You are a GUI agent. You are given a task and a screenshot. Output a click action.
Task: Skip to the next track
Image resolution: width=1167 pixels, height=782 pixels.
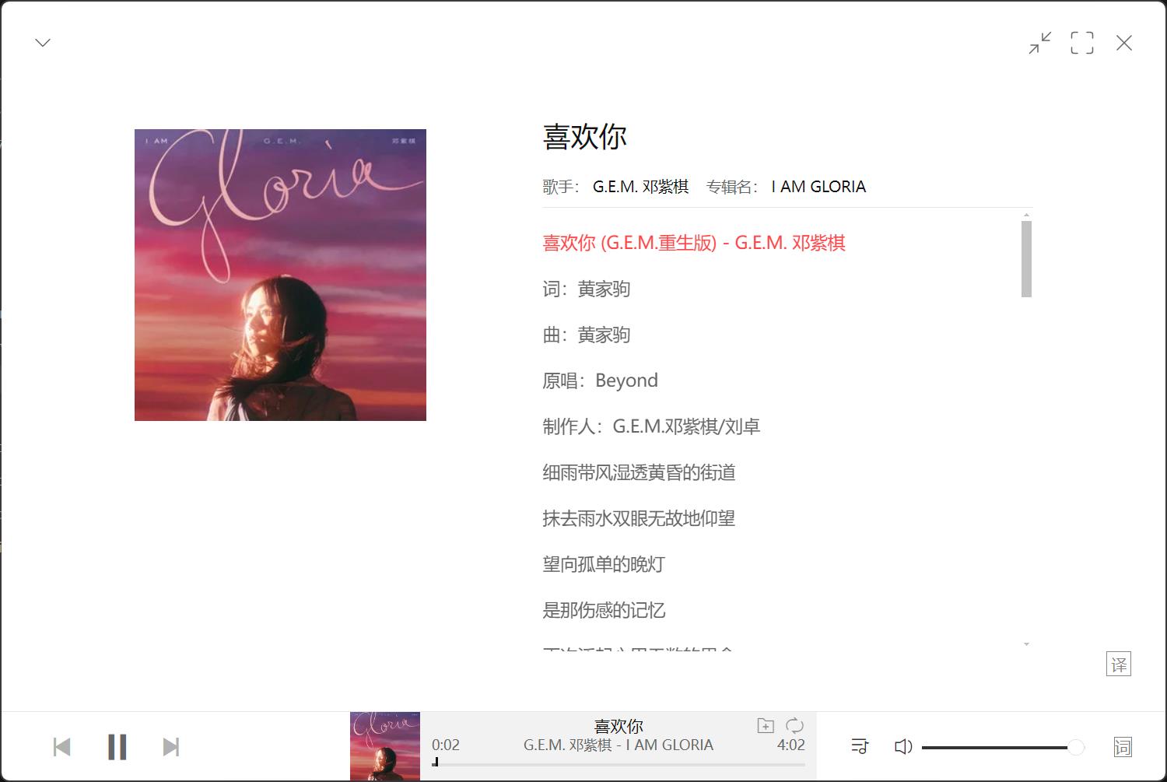[x=171, y=747]
